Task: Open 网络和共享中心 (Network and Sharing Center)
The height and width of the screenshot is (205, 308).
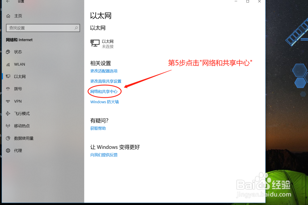Action: pyautogui.click(x=104, y=91)
